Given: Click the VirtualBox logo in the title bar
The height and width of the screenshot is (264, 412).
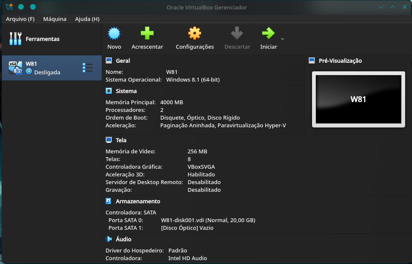Looking at the screenshot, I should coord(9,7).
